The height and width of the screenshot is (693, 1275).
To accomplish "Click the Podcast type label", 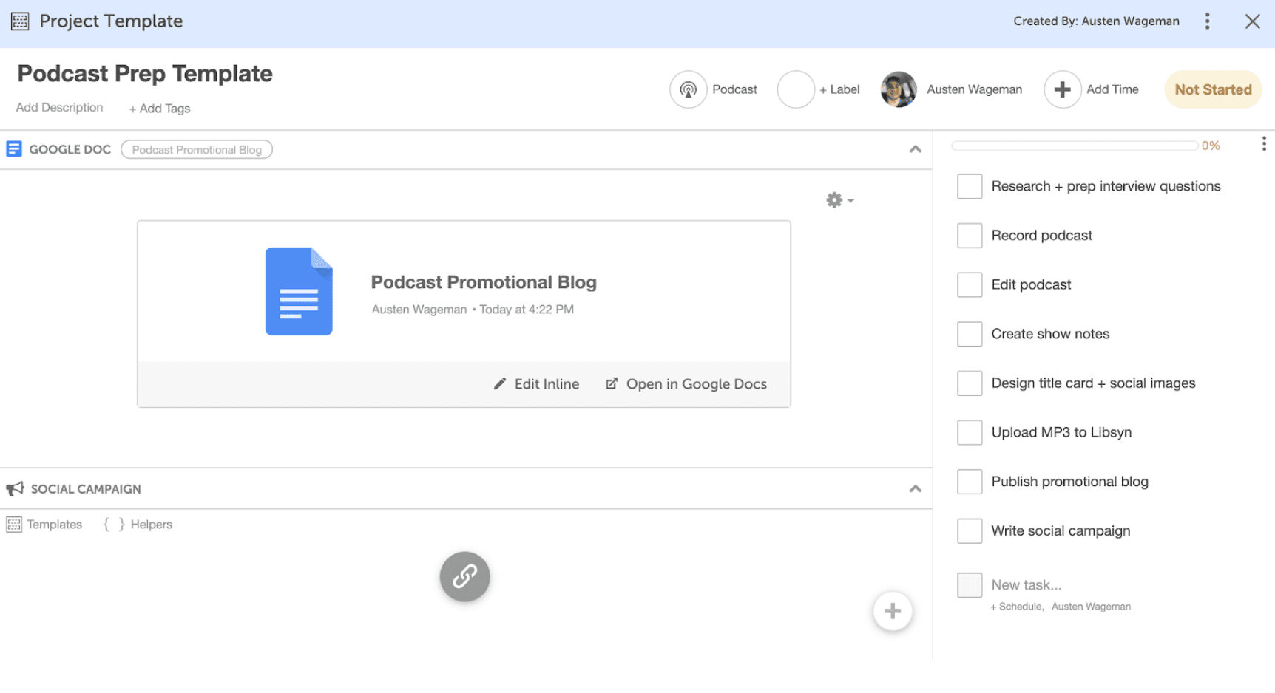I will (x=734, y=89).
